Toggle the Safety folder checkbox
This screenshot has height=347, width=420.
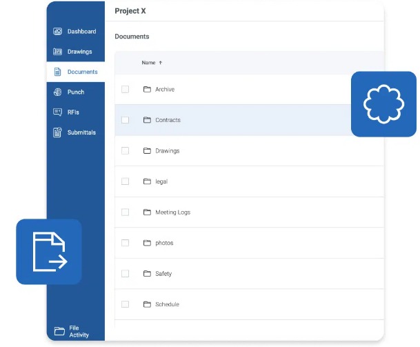tap(125, 274)
